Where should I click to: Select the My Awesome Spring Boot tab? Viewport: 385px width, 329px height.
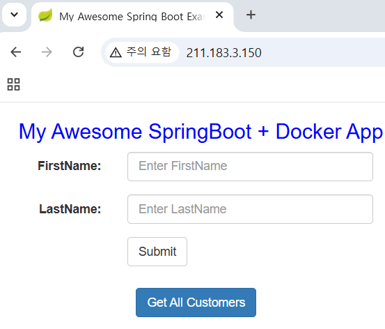point(132,16)
